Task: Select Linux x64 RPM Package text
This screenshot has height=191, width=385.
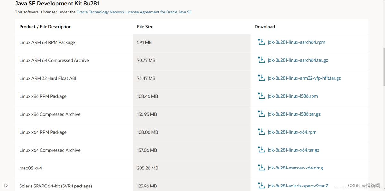Action: pyautogui.click(x=43, y=132)
